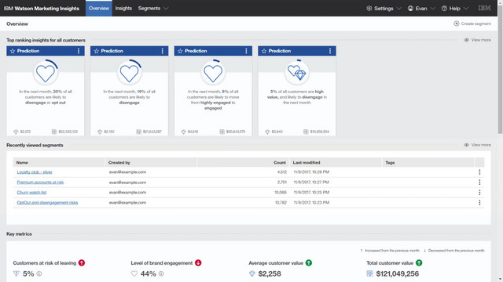Click the heart and diamond icon on high value card

(297, 73)
